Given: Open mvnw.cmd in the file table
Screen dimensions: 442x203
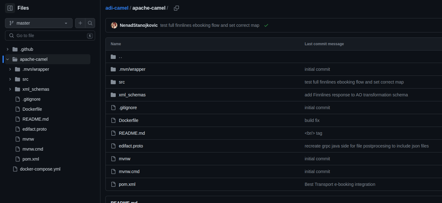Looking at the screenshot, I should pos(129,172).
